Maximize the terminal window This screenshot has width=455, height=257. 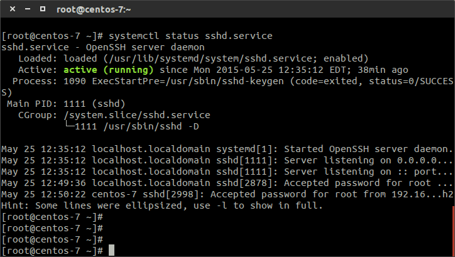pos(43,9)
